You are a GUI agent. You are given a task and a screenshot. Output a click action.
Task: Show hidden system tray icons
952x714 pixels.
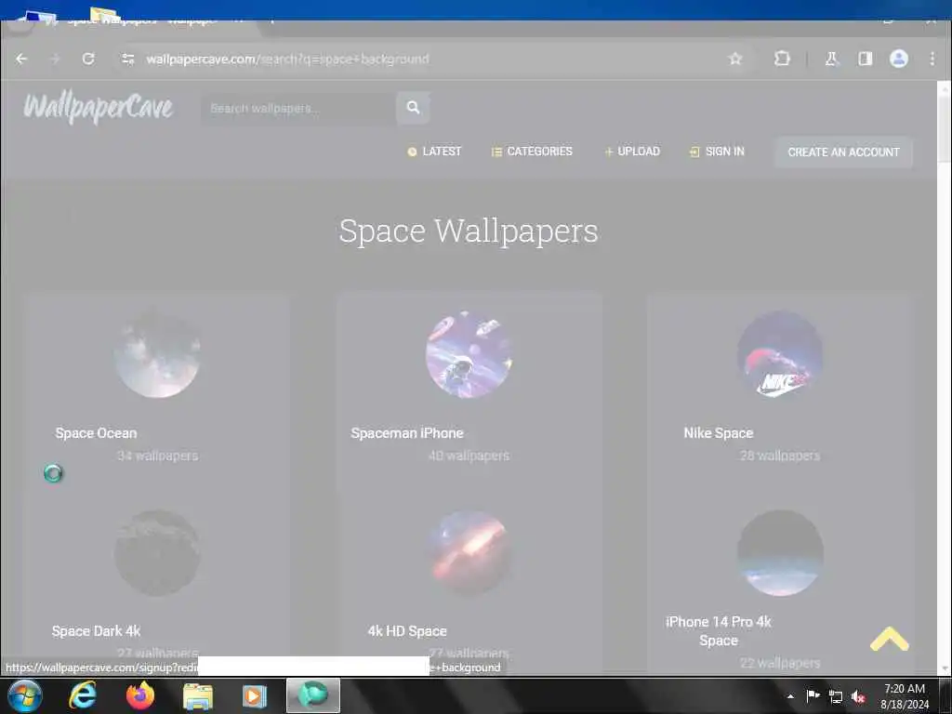[x=790, y=696]
